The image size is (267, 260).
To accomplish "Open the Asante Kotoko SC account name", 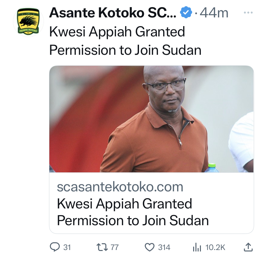I will pos(113,13).
